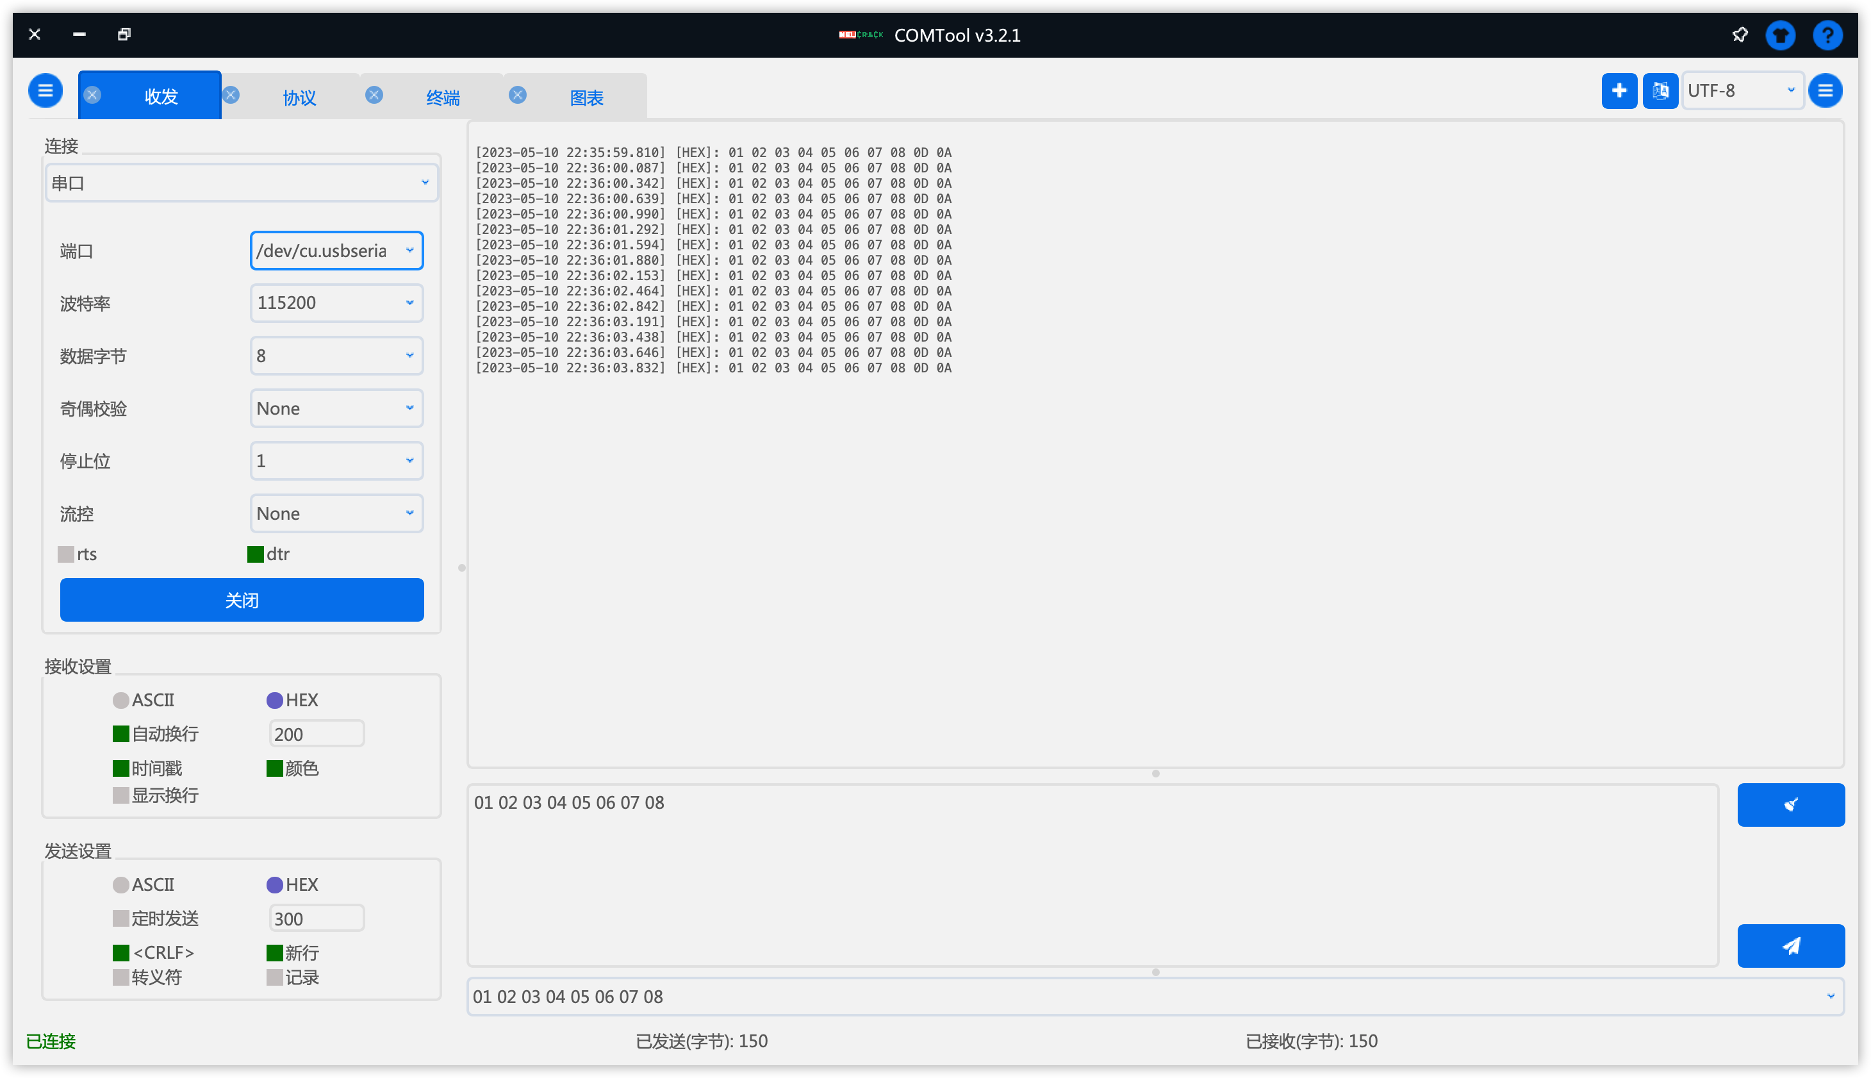The width and height of the screenshot is (1871, 1078).
Task: Select HEX in 发送设置
Action: click(292, 884)
